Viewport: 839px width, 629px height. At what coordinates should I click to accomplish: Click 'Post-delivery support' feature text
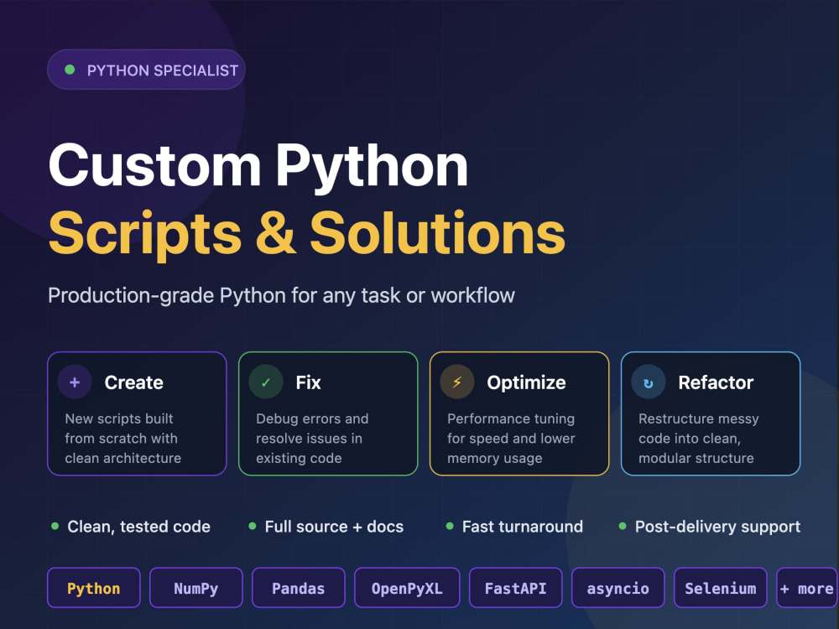pyautogui.click(x=717, y=527)
